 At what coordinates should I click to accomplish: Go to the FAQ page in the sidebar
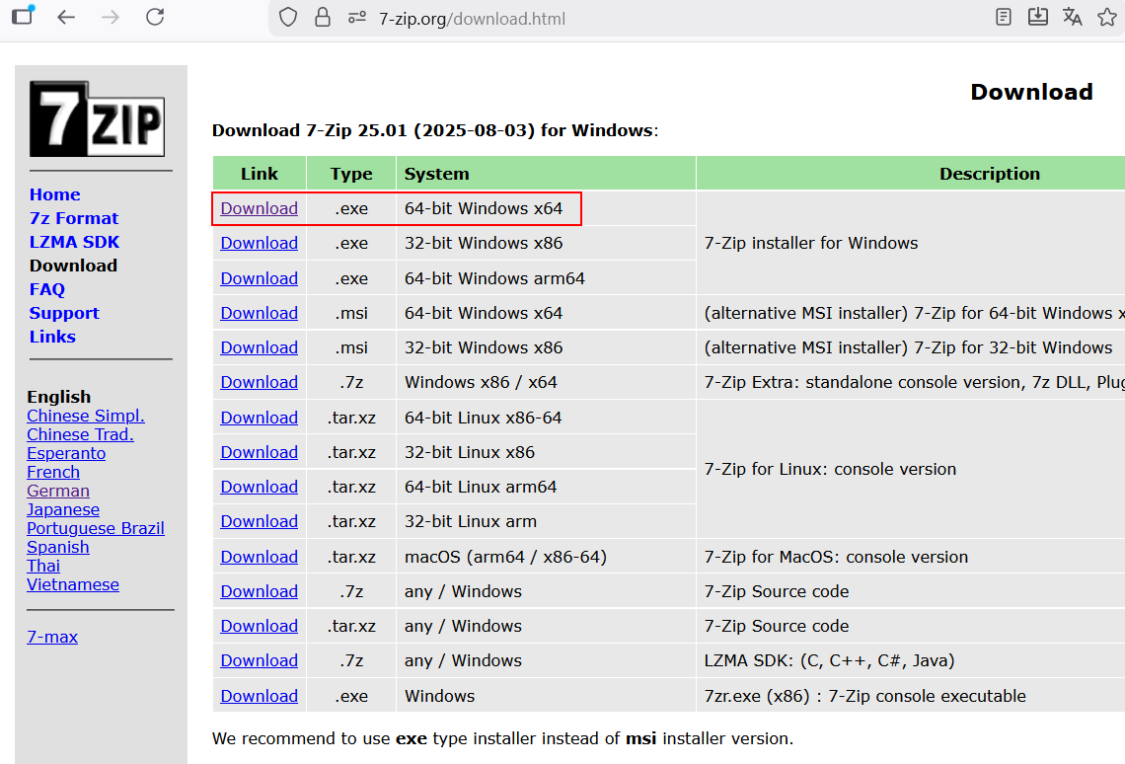click(46, 289)
